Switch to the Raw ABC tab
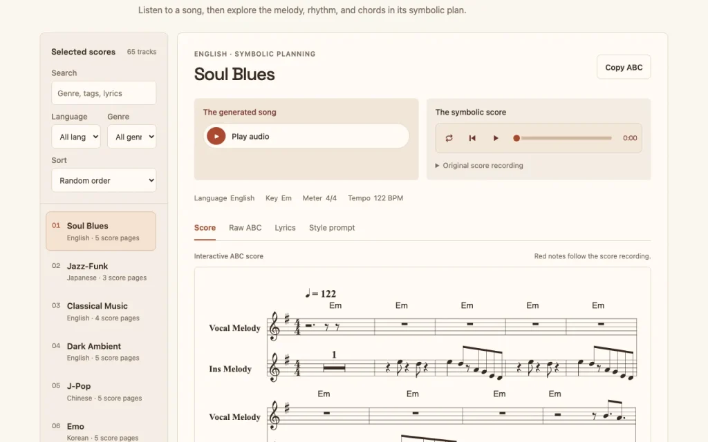Image resolution: width=708 pixels, height=442 pixels. point(245,228)
